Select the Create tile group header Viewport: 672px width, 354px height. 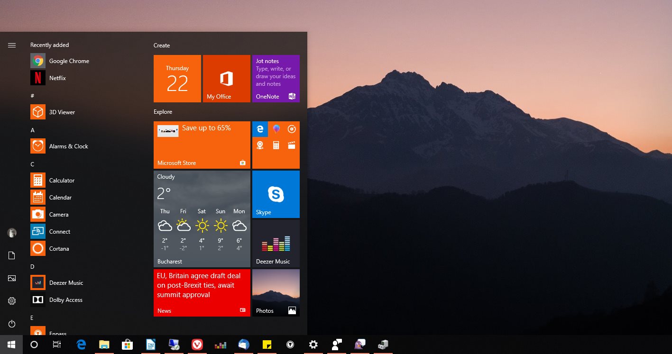pyautogui.click(x=162, y=45)
